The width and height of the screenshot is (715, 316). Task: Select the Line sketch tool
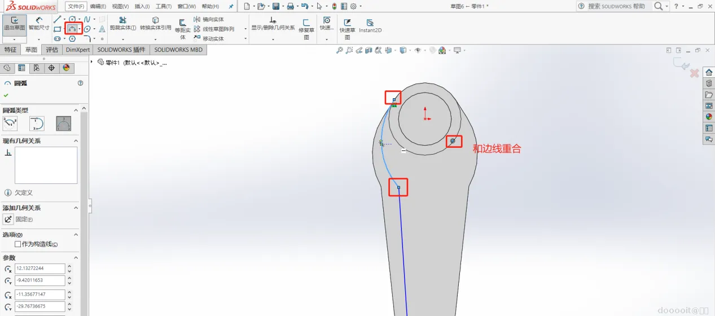tap(57, 19)
